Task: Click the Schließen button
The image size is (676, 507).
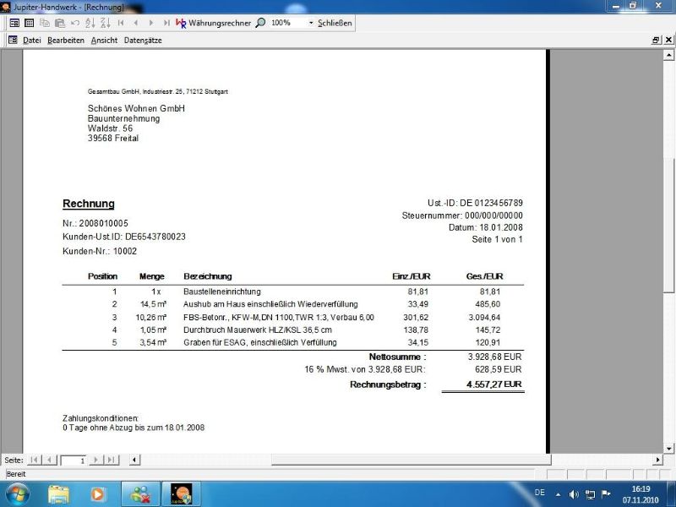Action: (x=335, y=23)
